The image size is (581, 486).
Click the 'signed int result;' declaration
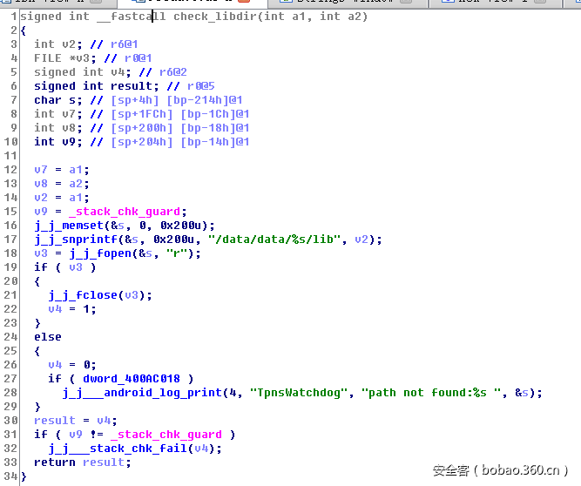click(97, 86)
